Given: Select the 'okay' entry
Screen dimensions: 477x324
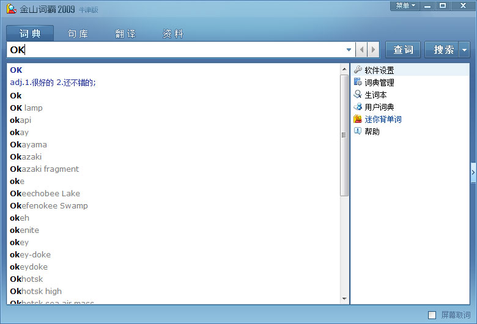Looking at the screenshot, I should point(19,132).
